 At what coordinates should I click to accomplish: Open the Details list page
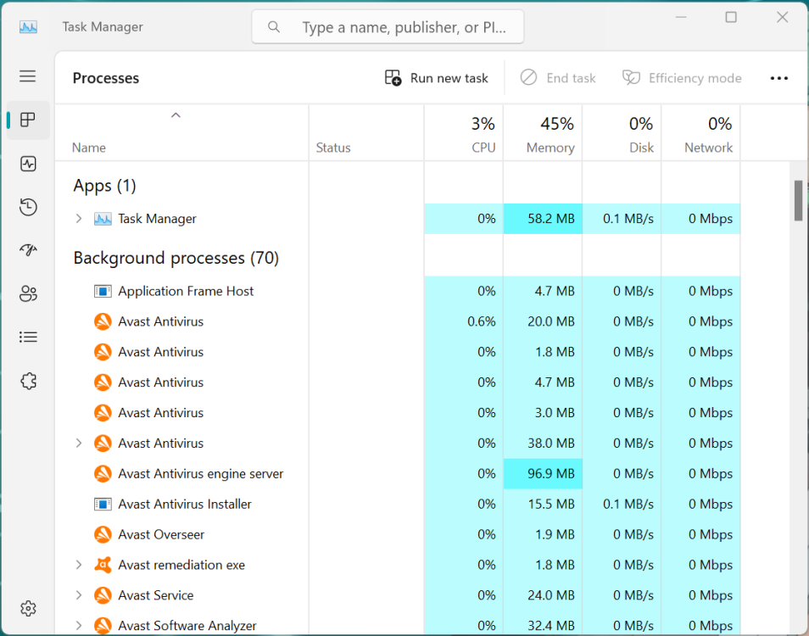28,338
